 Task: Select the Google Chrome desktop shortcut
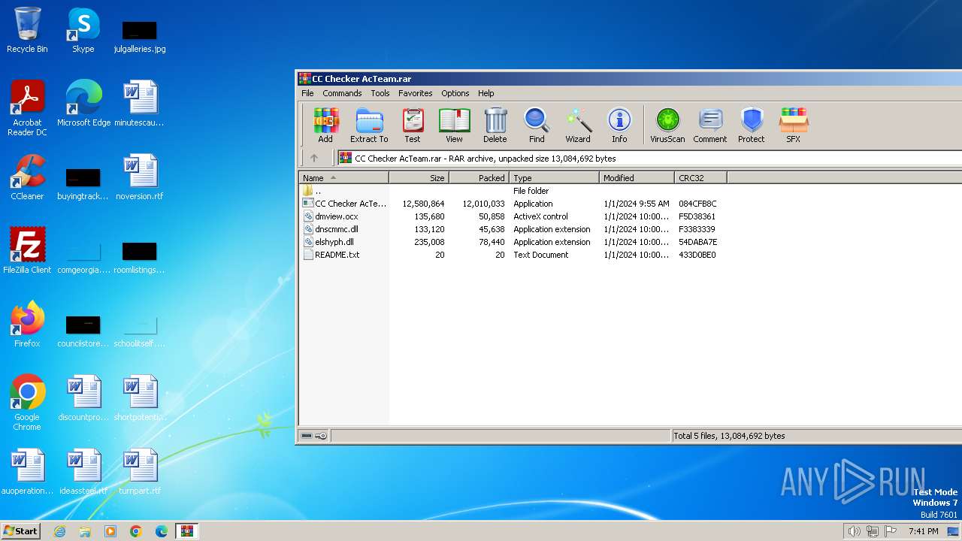click(x=27, y=403)
